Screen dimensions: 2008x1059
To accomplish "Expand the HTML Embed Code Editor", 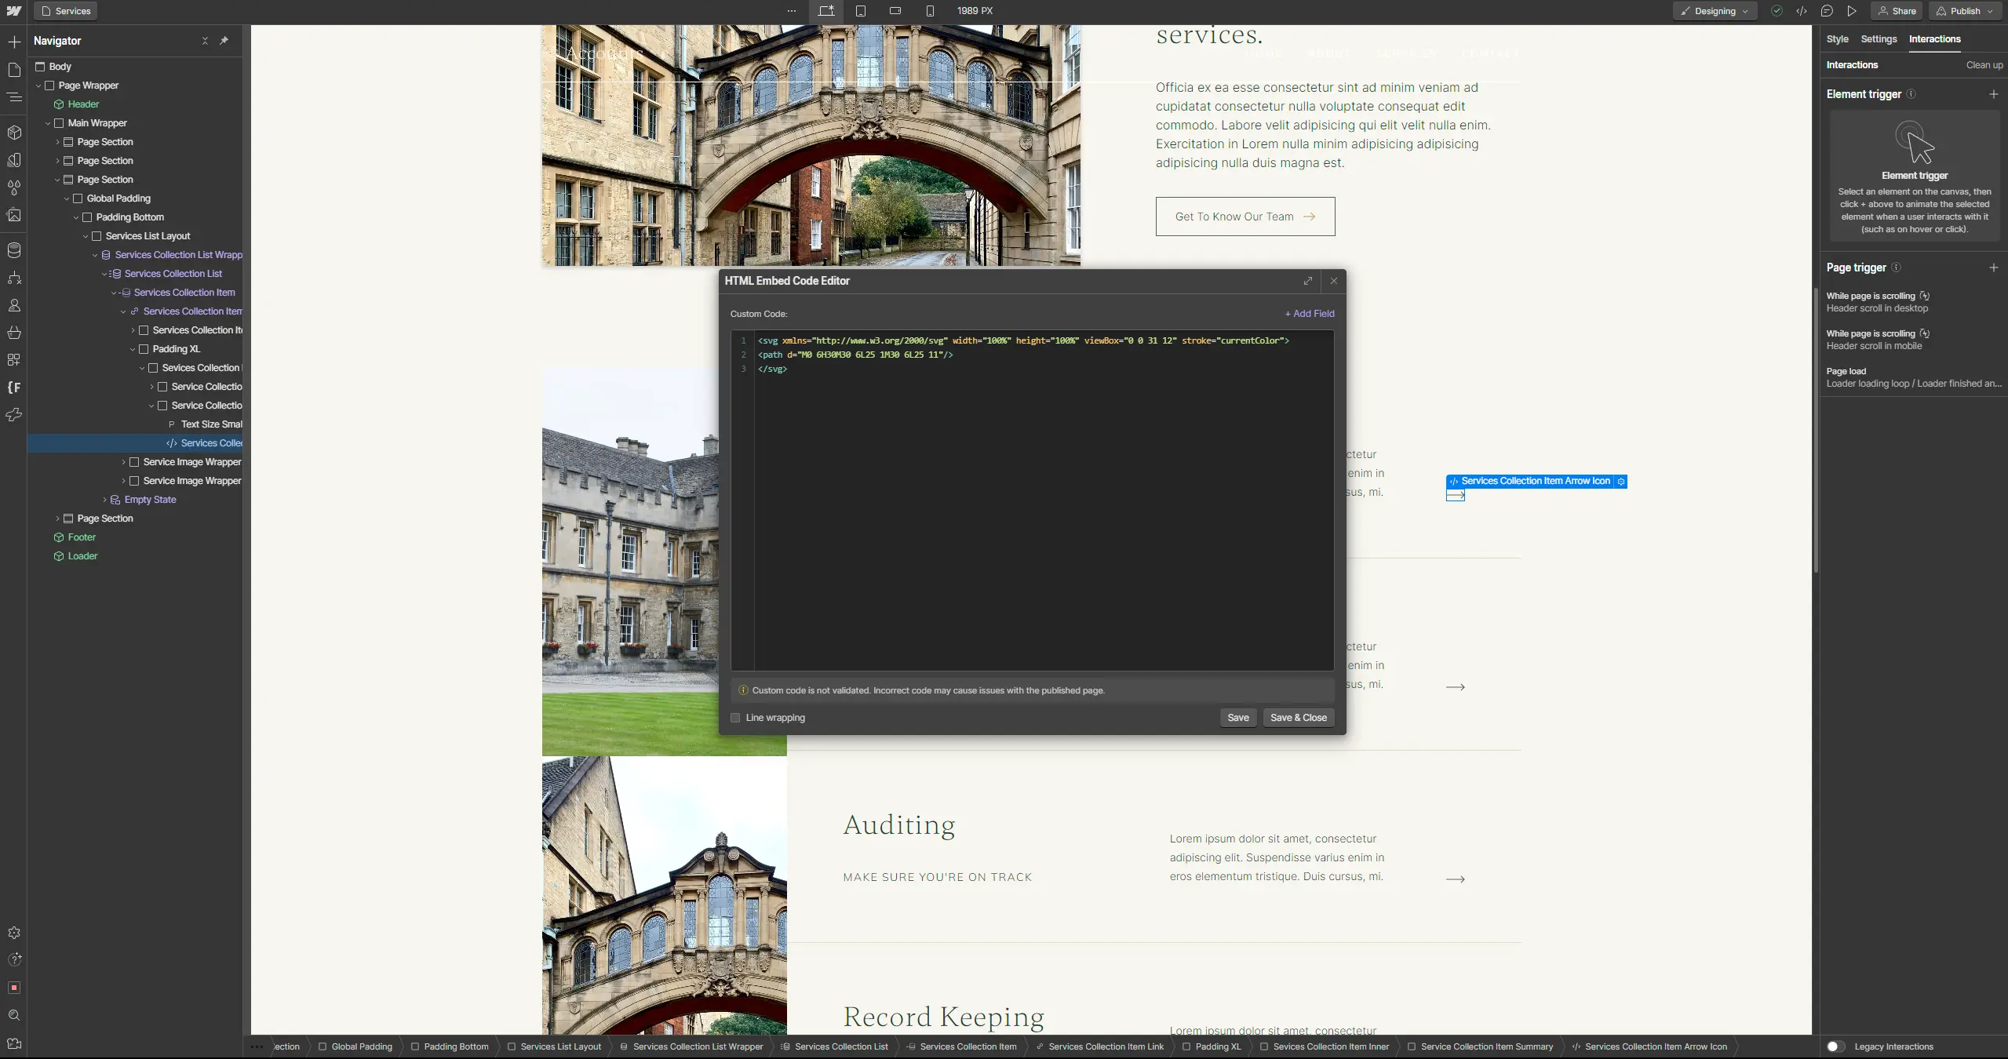I will point(1307,281).
